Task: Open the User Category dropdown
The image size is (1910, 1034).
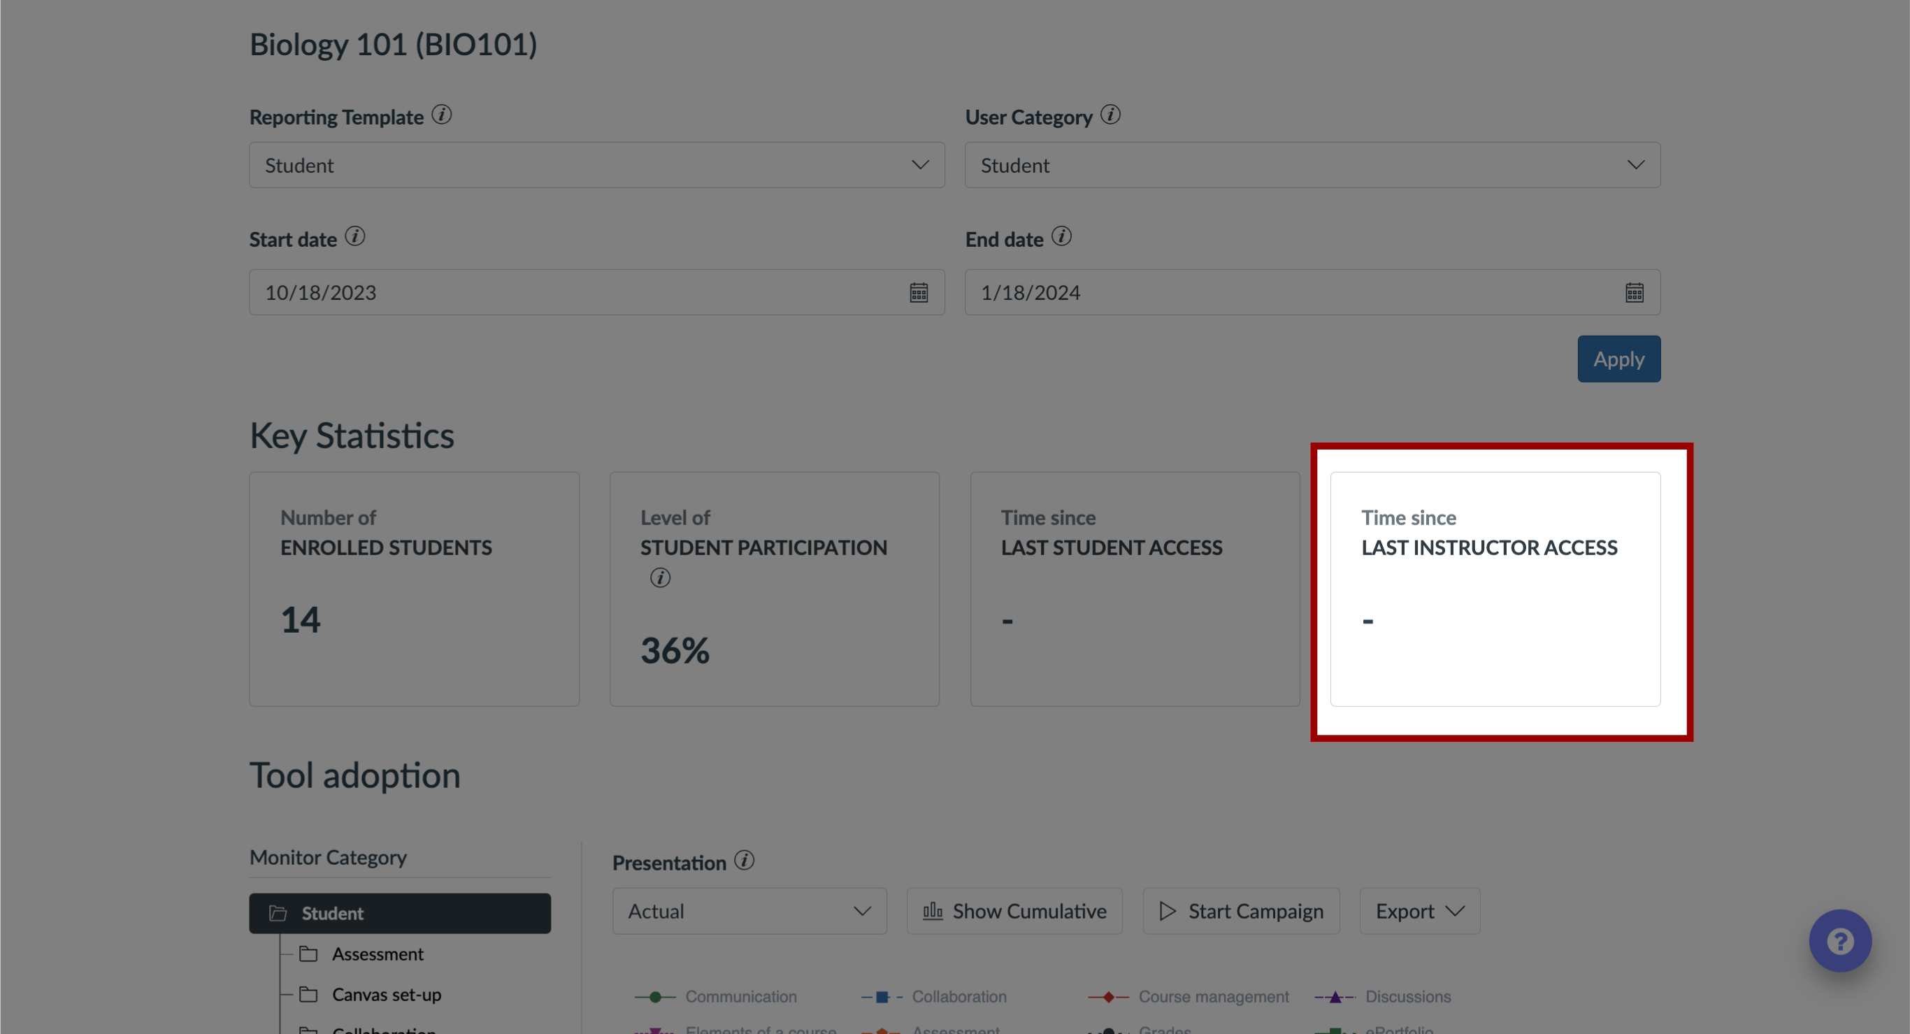Action: point(1313,164)
